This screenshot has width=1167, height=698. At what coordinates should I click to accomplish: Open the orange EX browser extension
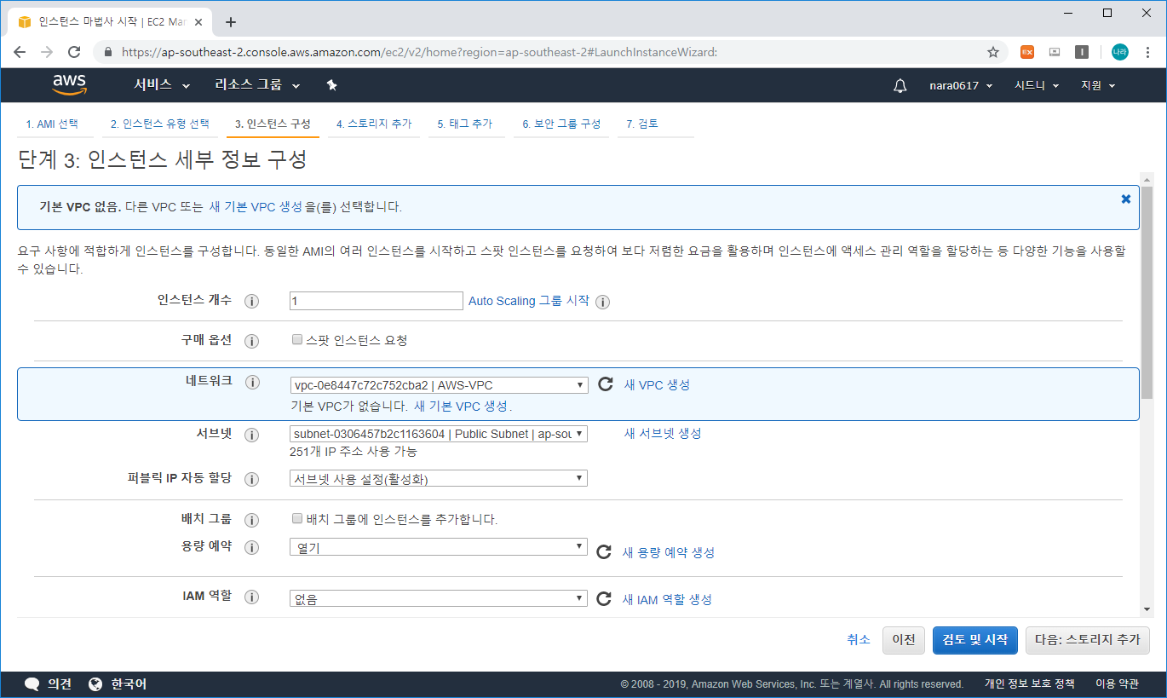(1027, 52)
